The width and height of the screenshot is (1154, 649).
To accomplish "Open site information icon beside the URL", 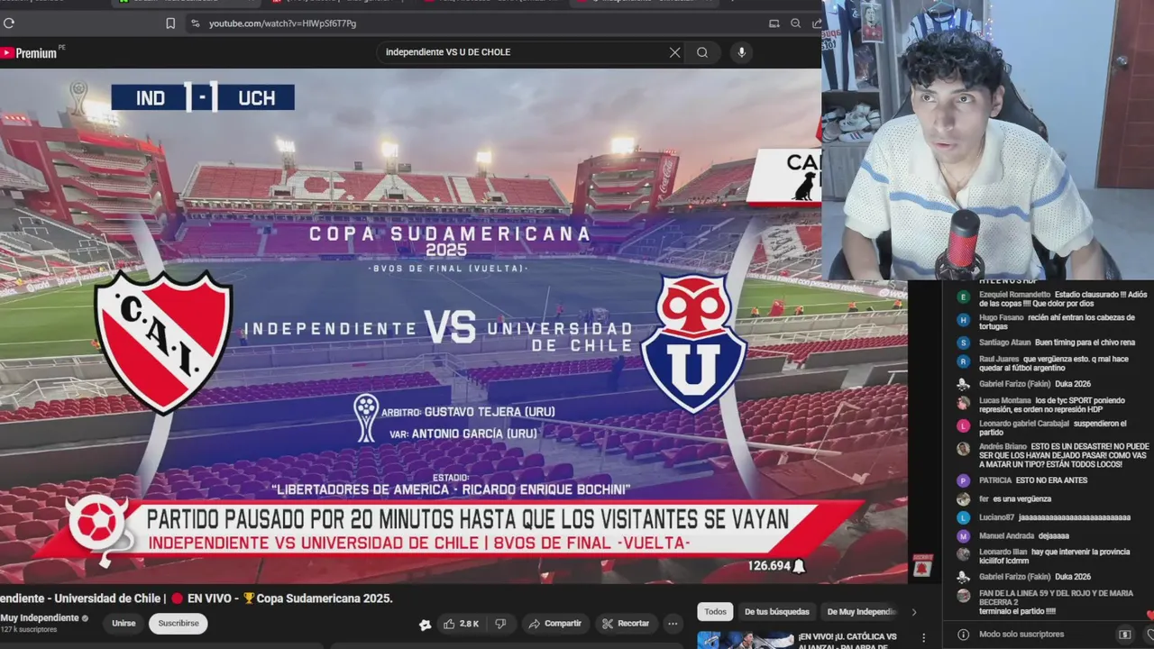I will [x=196, y=23].
